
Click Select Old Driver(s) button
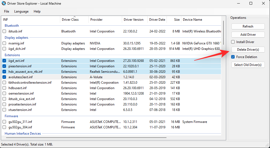click(248, 65)
